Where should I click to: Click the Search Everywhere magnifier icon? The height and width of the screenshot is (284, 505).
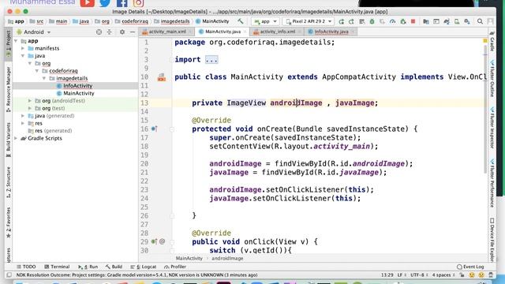pos(480,21)
